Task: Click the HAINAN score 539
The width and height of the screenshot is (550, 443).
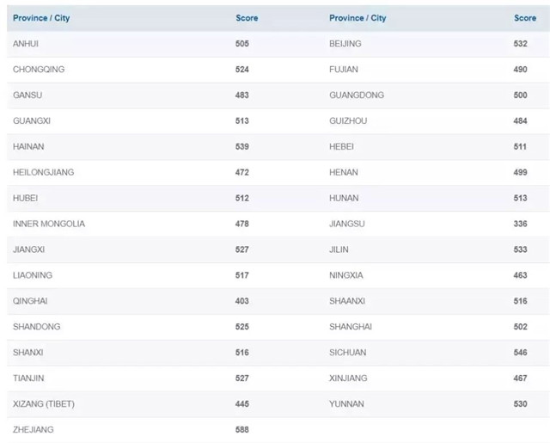Action: (242, 146)
